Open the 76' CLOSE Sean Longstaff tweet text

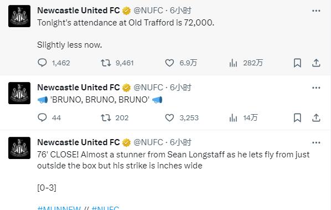click(x=173, y=160)
